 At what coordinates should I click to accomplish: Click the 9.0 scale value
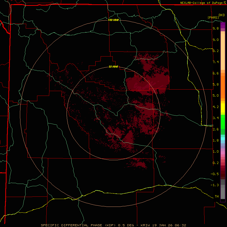(216, 40)
